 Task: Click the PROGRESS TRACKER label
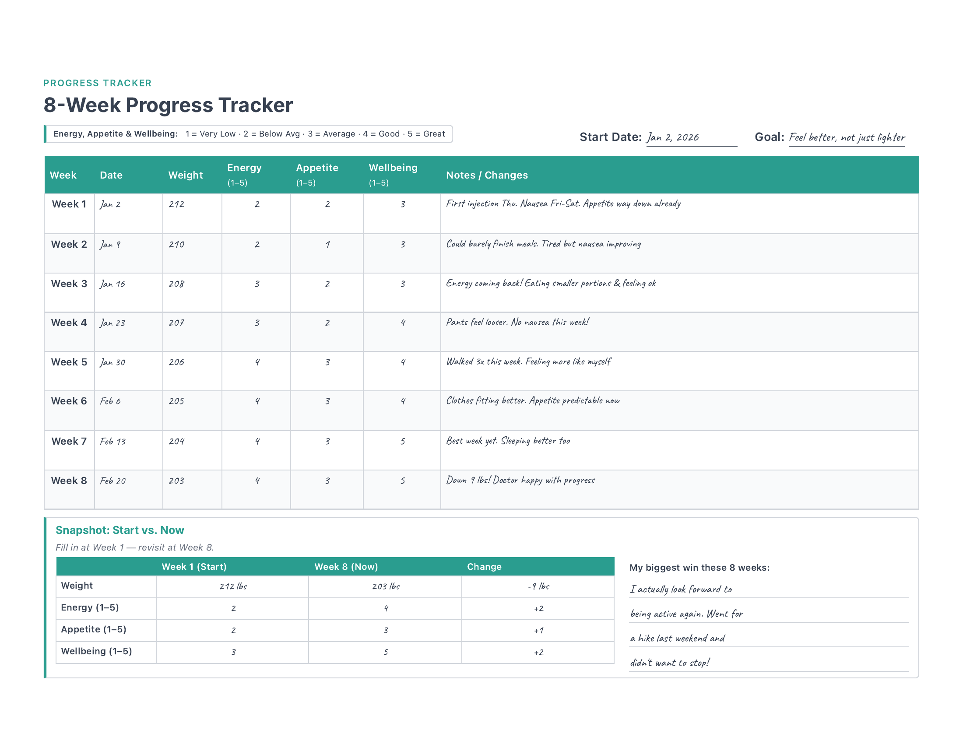(98, 83)
